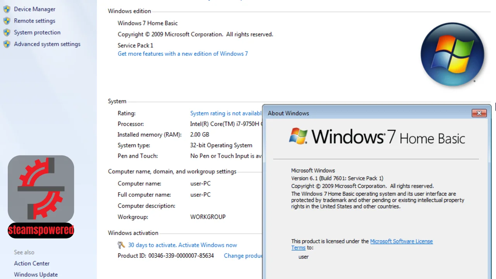
Task: Click Windows 7 Home Basic logo text in dialog
Action: coord(388,137)
